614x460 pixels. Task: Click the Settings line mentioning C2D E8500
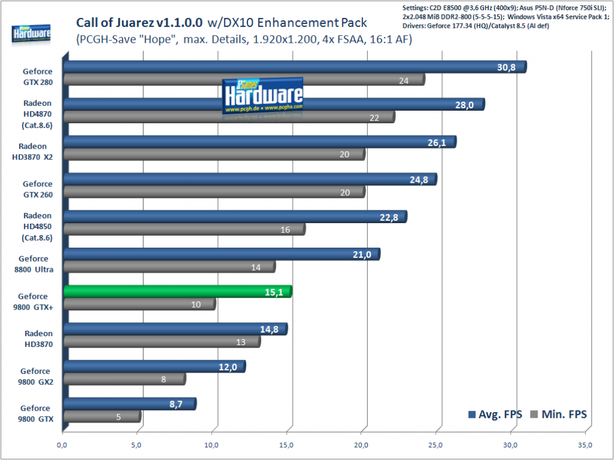504,8
